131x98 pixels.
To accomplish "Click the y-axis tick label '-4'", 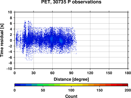I will [x=10, y=52].
